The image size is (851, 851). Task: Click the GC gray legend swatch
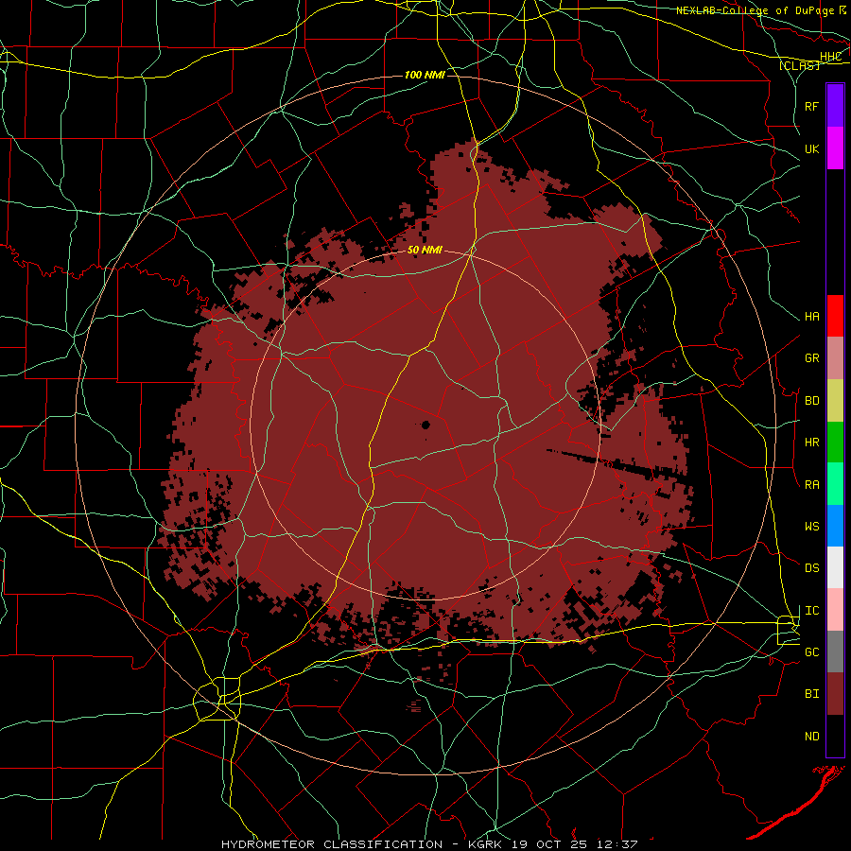835,651
